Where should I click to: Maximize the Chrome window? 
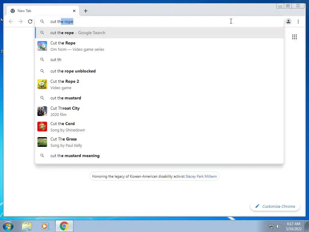point(288,6)
